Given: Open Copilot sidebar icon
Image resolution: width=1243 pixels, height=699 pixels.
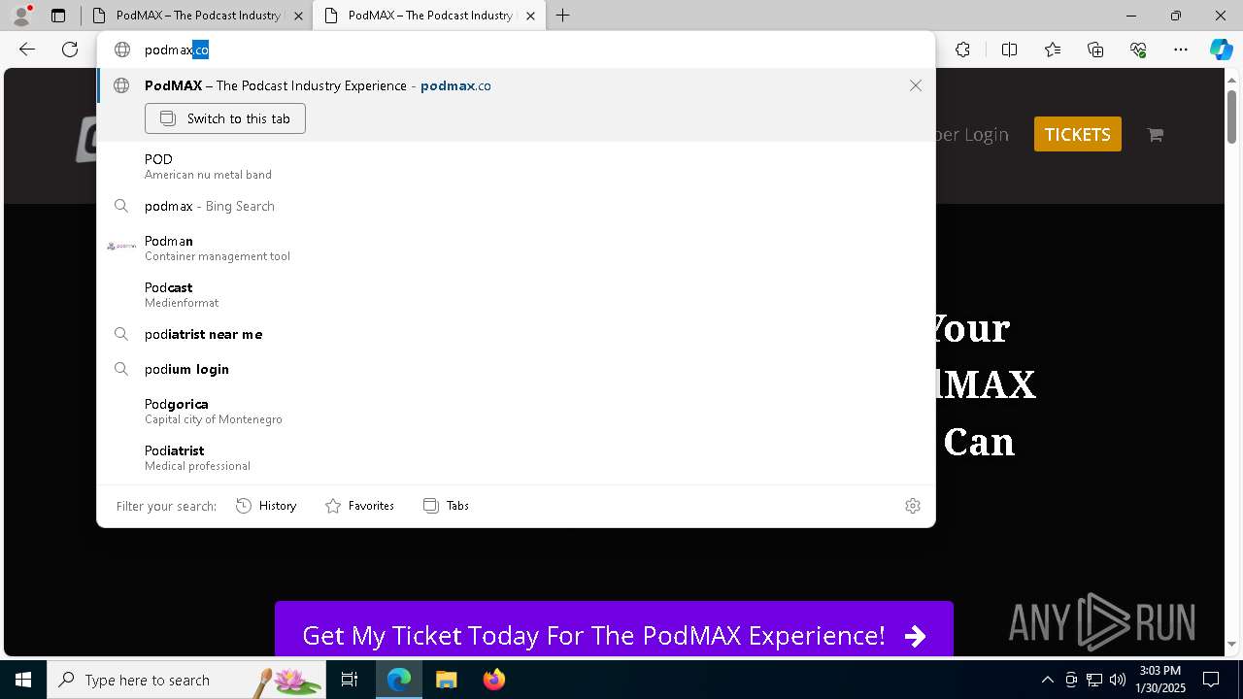Looking at the screenshot, I should [1221, 50].
